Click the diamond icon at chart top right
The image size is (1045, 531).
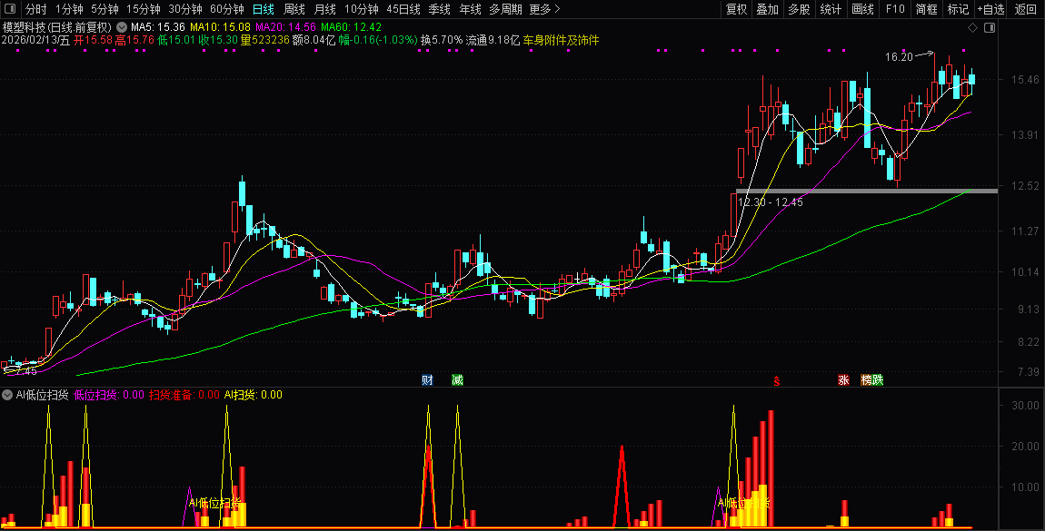(972, 28)
